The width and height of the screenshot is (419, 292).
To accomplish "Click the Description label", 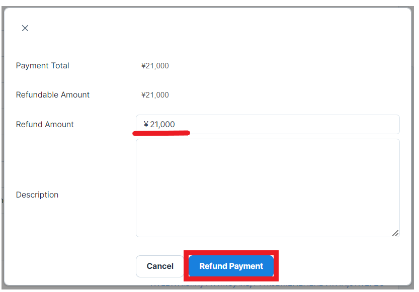I will point(37,195).
